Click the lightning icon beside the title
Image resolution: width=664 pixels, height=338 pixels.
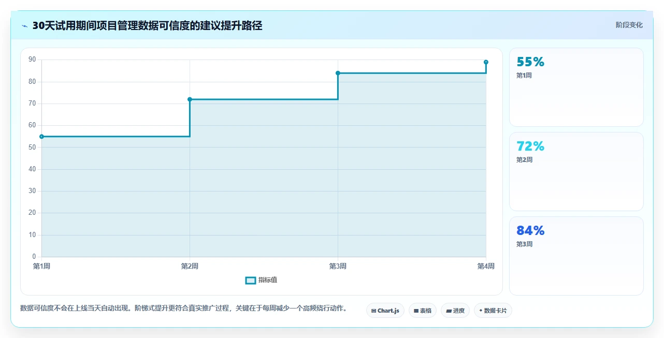point(24,26)
